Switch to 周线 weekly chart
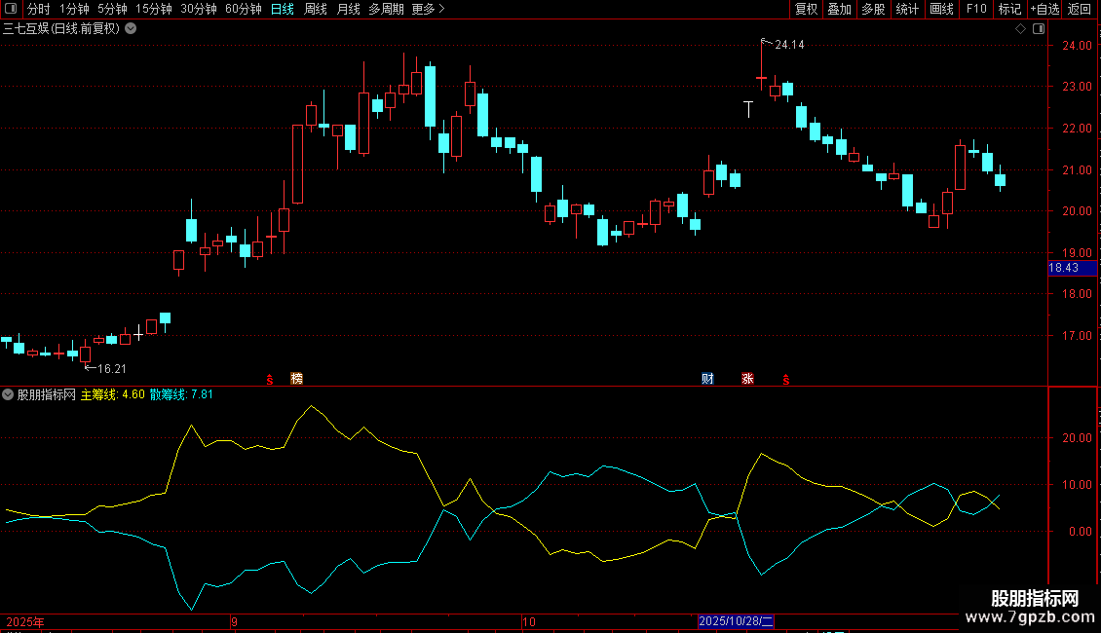1101x633 pixels. pyautogui.click(x=316, y=9)
